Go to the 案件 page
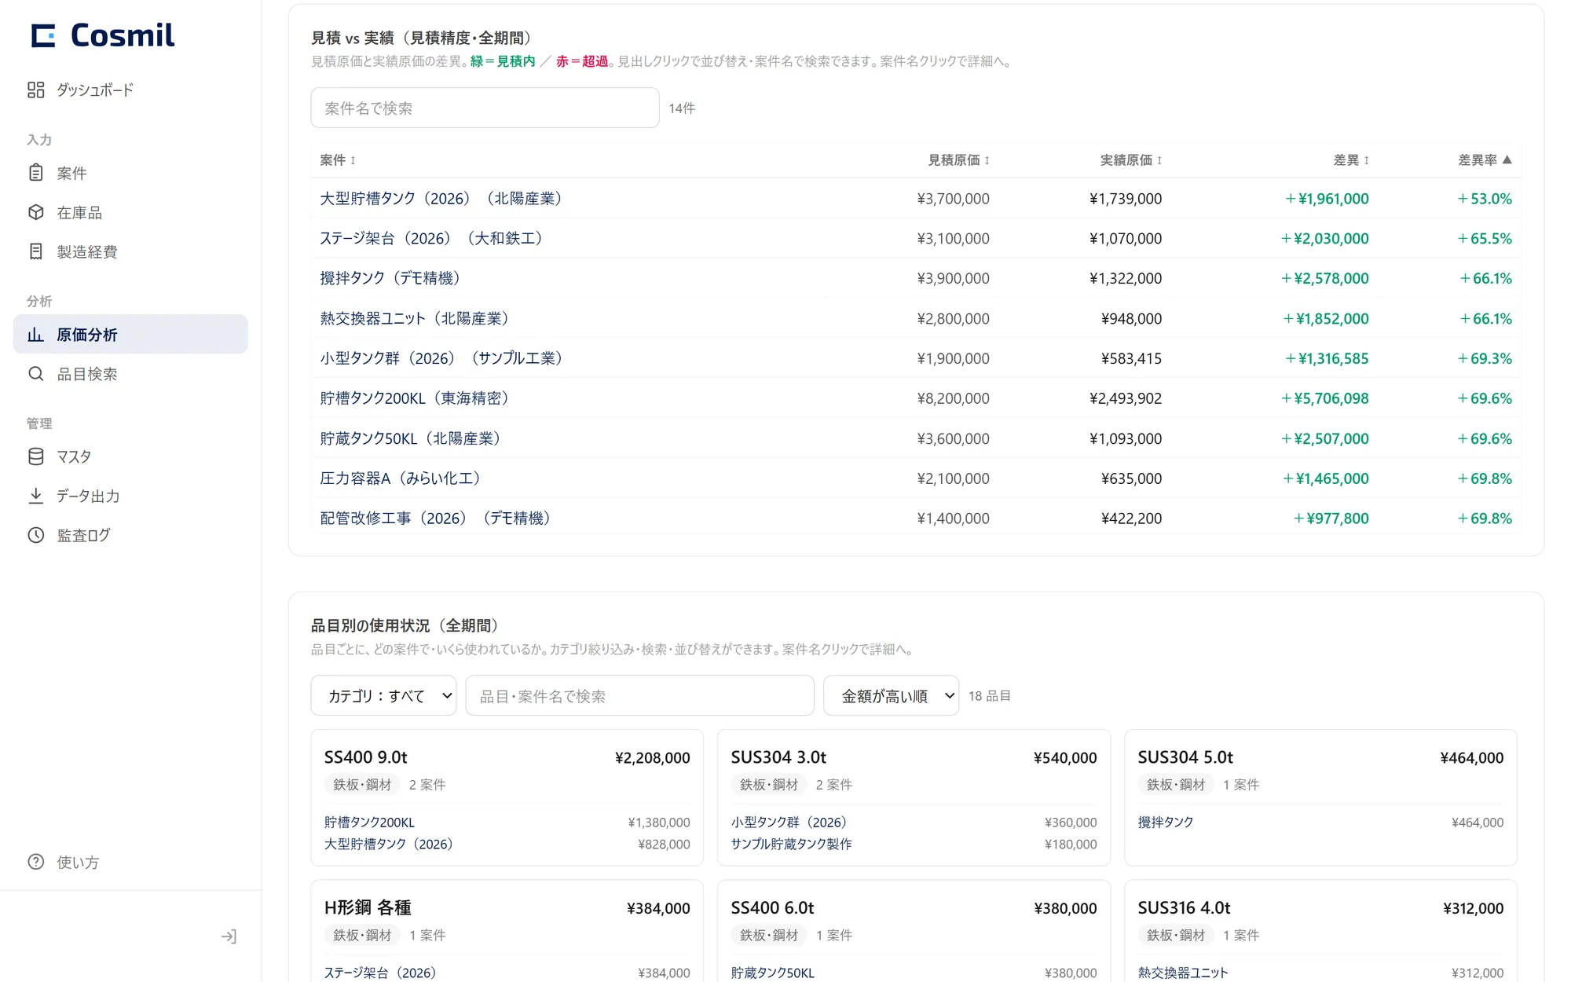This screenshot has width=1571, height=982. pos(130,173)
